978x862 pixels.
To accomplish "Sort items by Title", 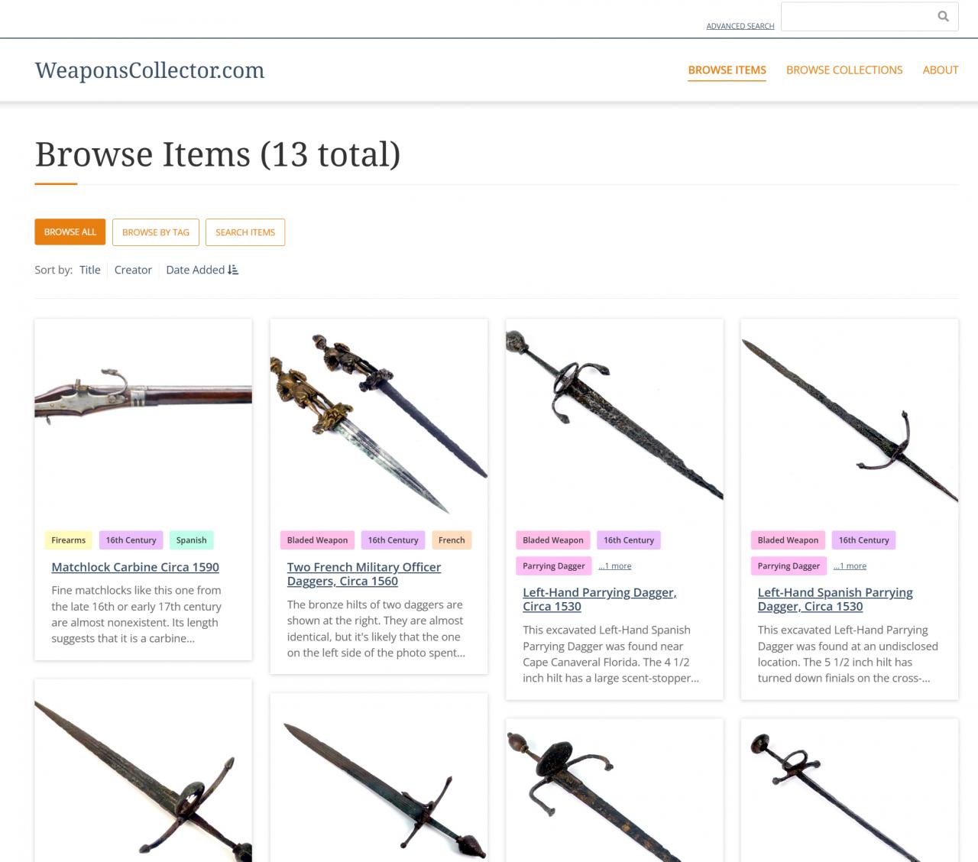I will click(90, 270).
